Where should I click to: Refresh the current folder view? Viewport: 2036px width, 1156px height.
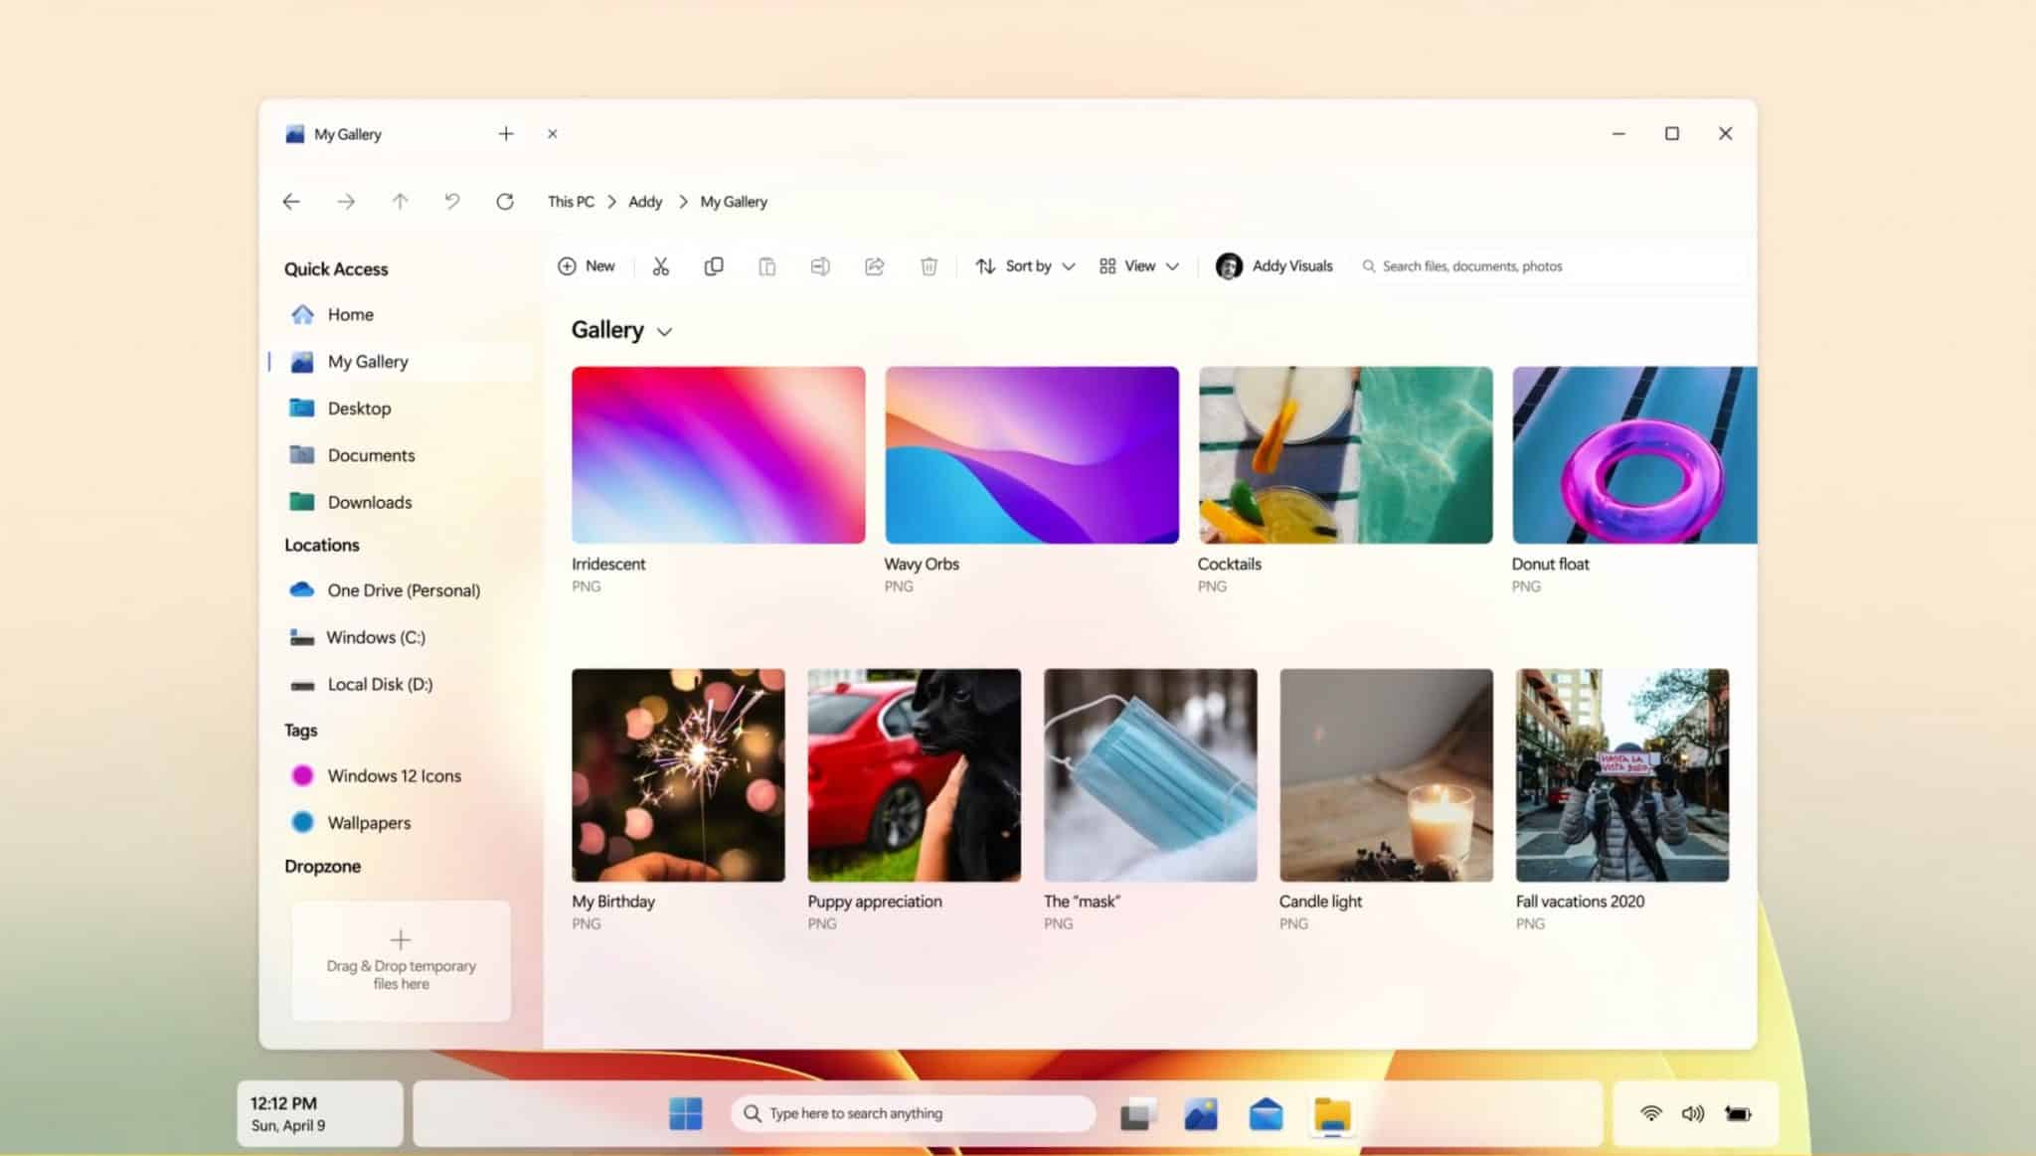505,201
